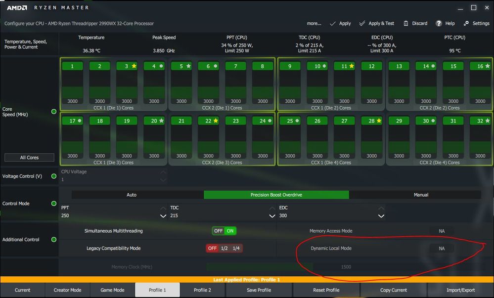
Task: Switch to Game Mode tab
Action: 112,290
